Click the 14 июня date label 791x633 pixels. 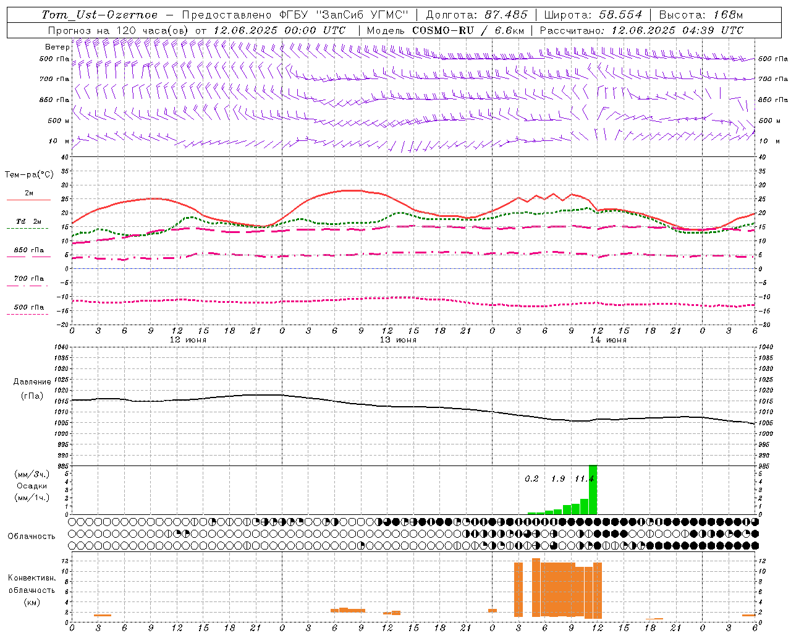608,340
